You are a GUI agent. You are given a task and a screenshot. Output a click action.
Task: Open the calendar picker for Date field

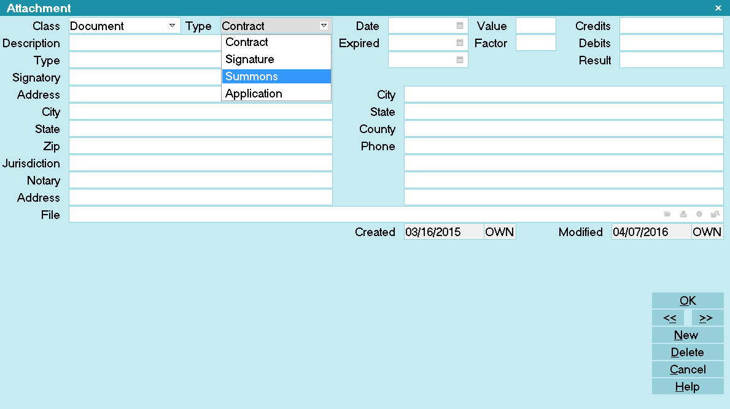click(460, 26)
